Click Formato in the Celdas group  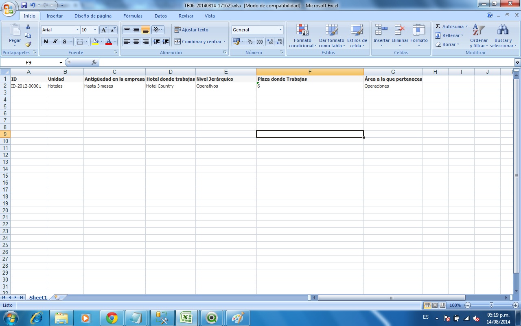click(x=419, y=36)
